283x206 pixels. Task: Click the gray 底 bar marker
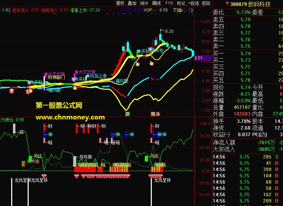point(14,128)
